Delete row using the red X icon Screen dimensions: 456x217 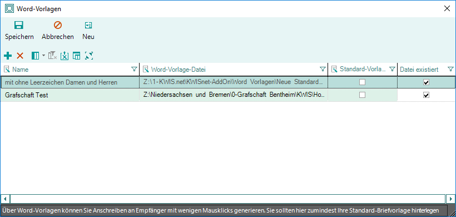pyautogui.click(x=20, y=56)
